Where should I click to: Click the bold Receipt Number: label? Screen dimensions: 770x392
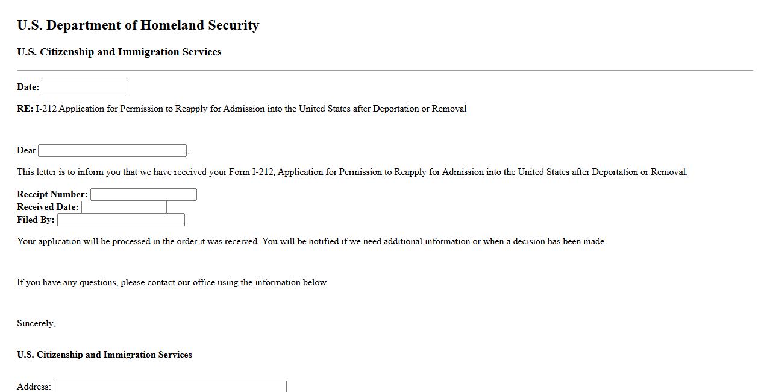(52, 194)
